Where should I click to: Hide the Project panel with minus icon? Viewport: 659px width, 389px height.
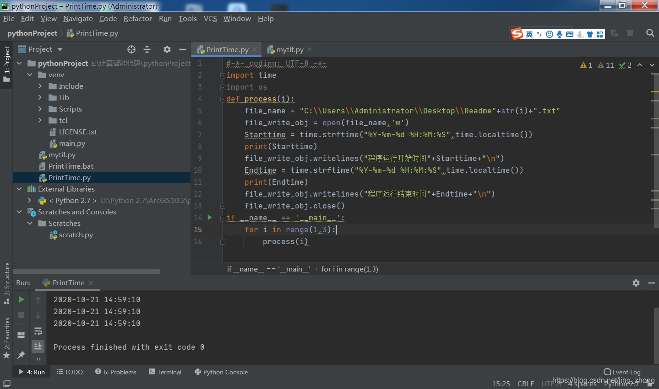(183, 49)
